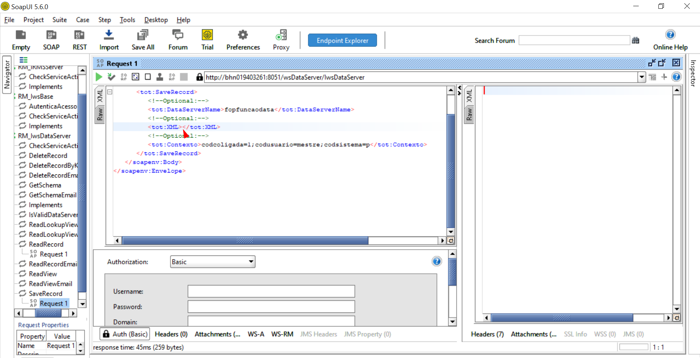This screenshot has height=358, width=700.
Task: Collapse the SaveRecord XML fold marker
Action: (109, 92)
